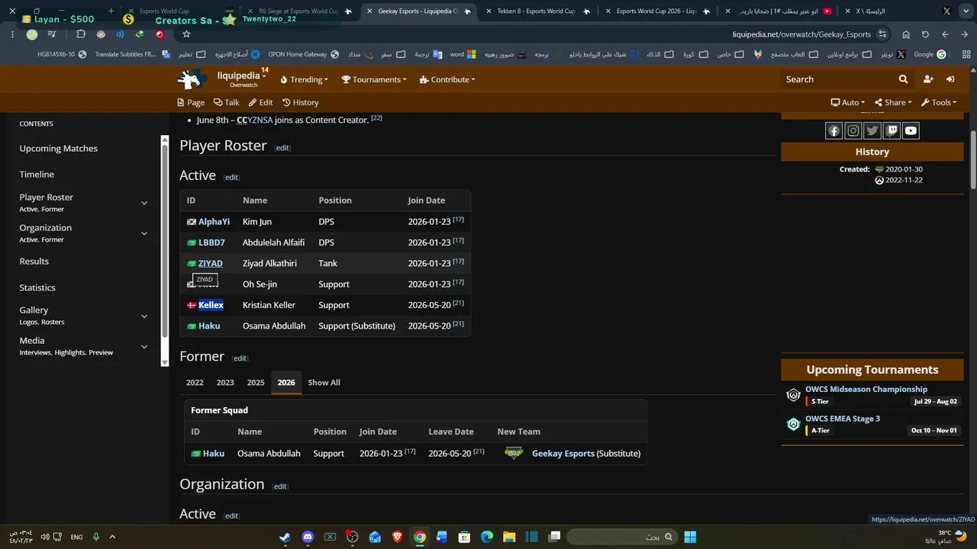Go to Upcoming Matches in contents
Viewport: 977px width, 549px height.
click(x=59, y=149)
